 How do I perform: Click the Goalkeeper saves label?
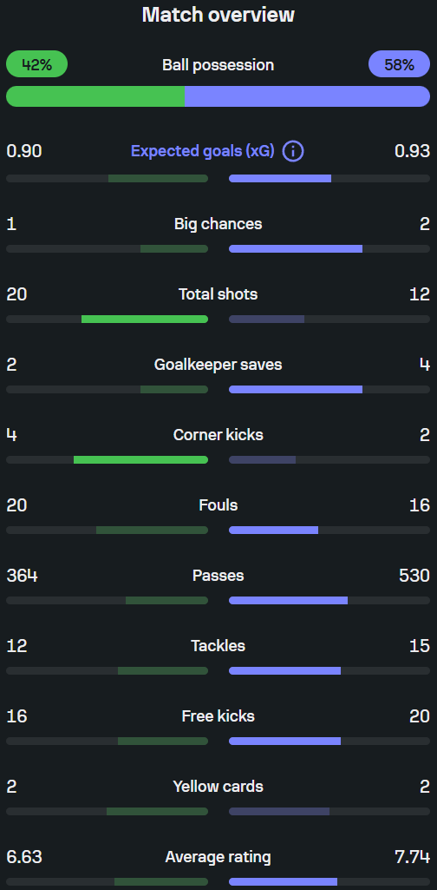point(218,365)
